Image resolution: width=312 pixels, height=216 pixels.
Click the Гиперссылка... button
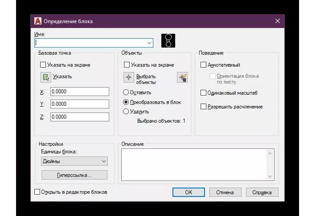coord(74,175)
